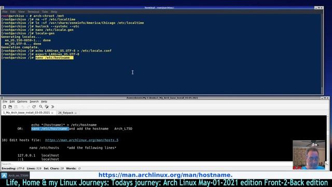Click the greyed-out save icon
This screenshot has height=187, width=332.
pos(16,107)
